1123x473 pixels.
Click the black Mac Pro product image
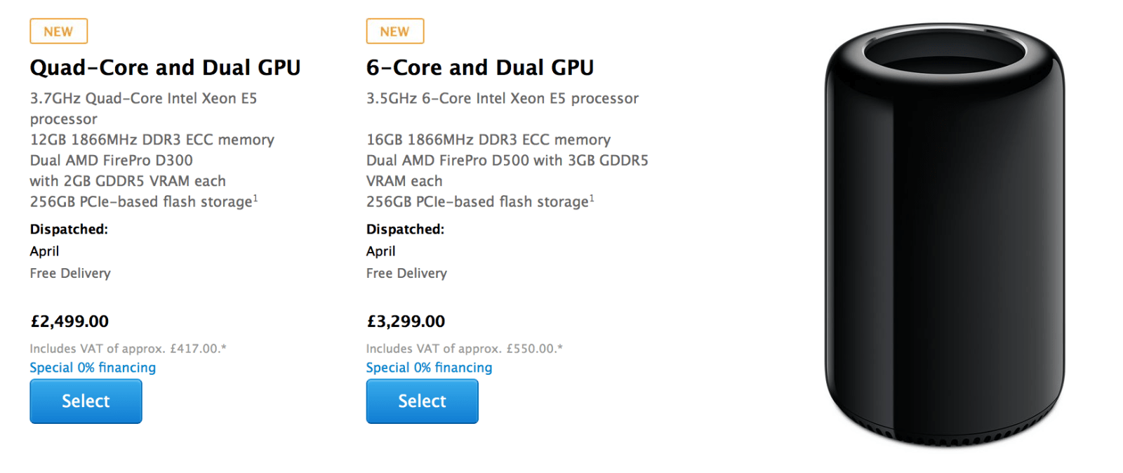944,235
